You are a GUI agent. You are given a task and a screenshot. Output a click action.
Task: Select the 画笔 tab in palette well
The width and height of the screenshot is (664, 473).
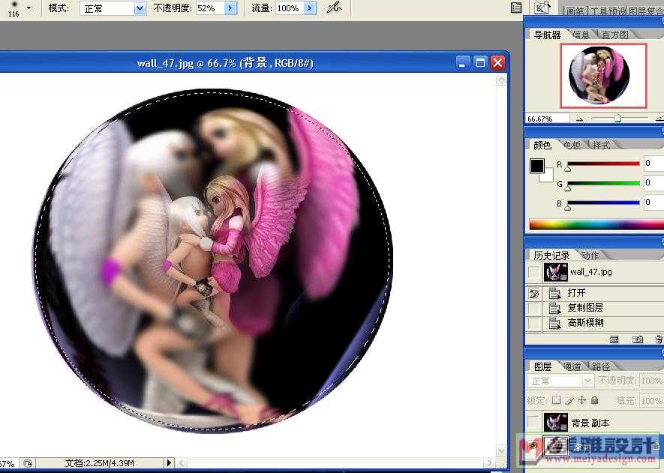click(x=575, y=11)
